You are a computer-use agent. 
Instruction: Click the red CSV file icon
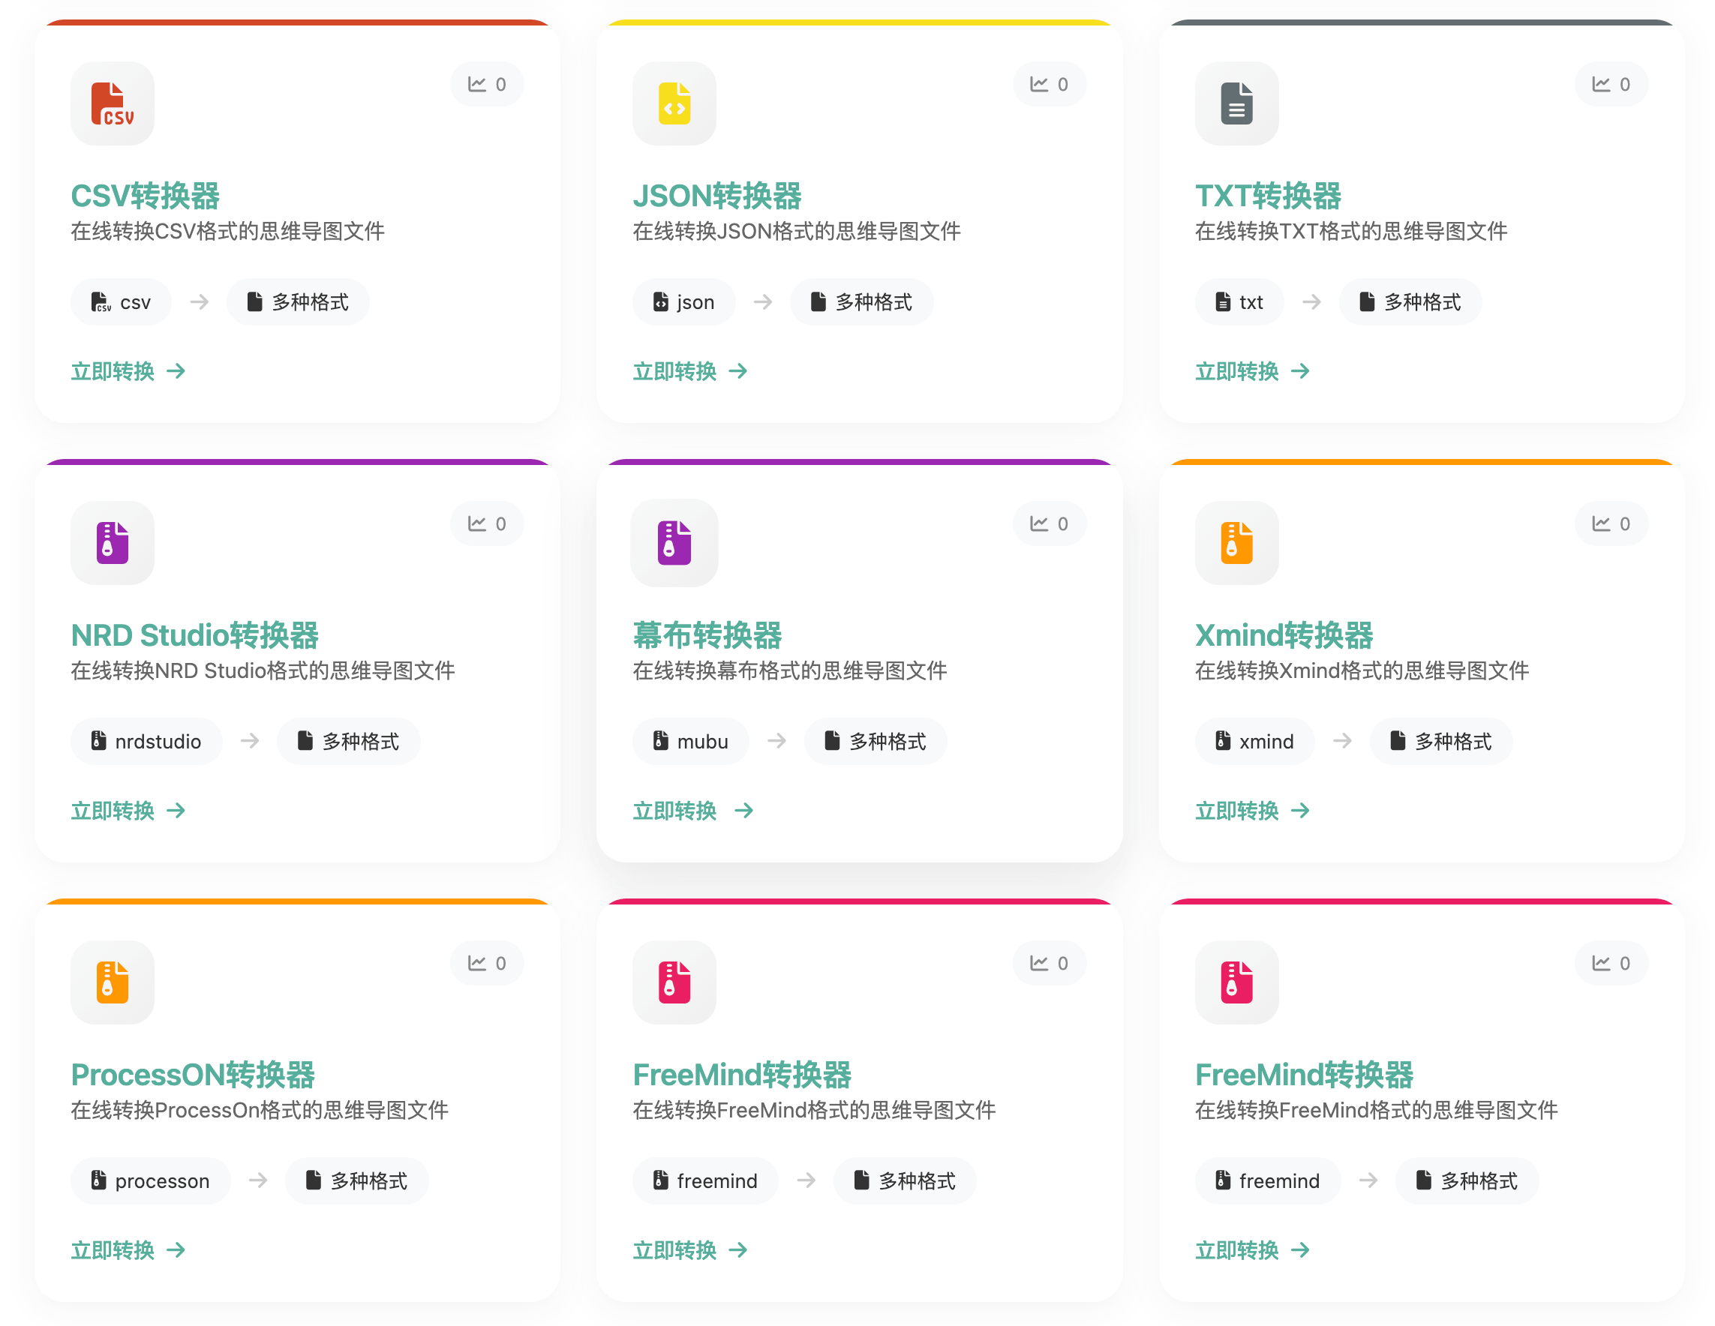(x=113, y=103)
